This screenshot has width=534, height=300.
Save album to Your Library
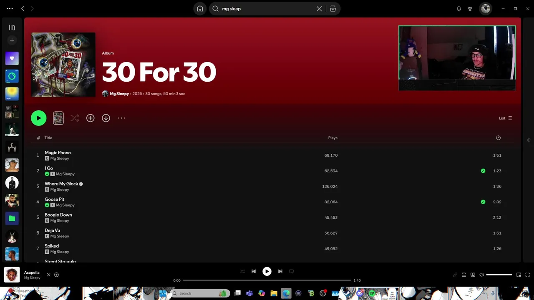coord(90,118)
